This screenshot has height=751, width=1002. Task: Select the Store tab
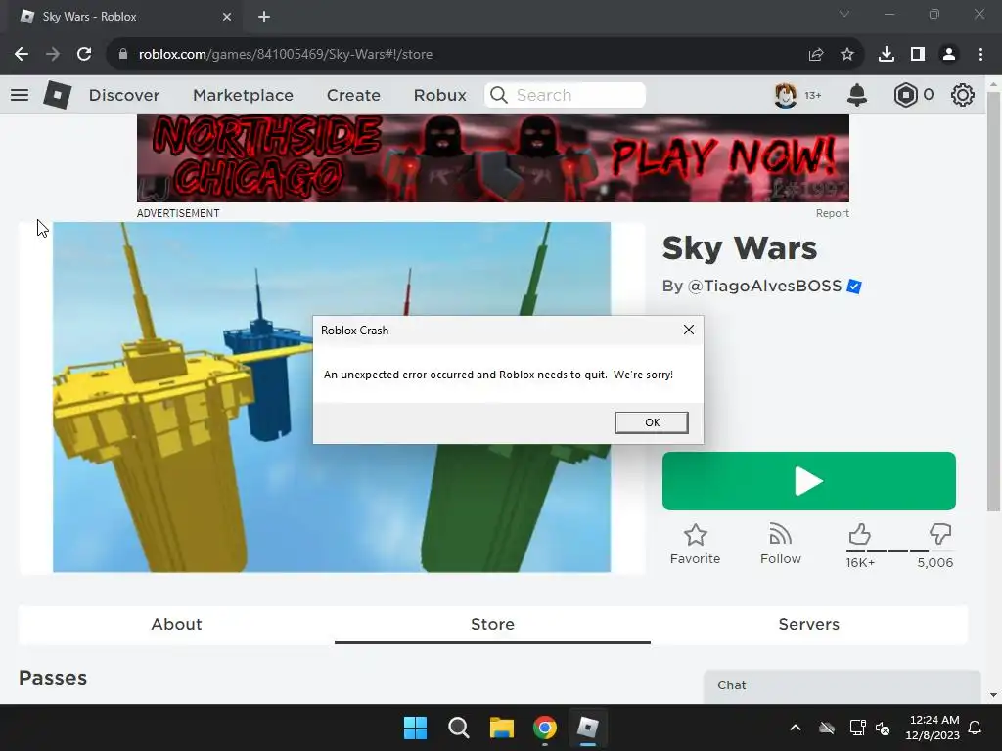pos(493,624)
